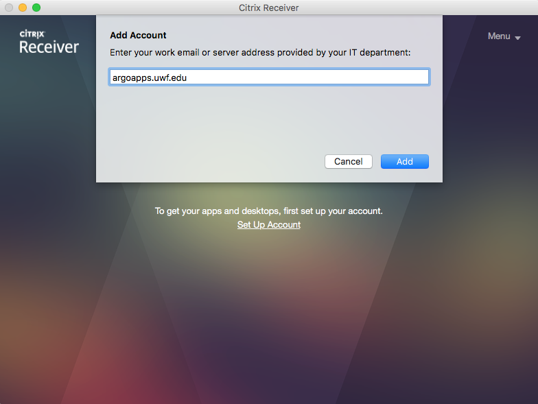The width and height of the screenshot is (538, 404).
Task: Click the 'Citrix Receiver' window title
Action: tap(269, 8)
